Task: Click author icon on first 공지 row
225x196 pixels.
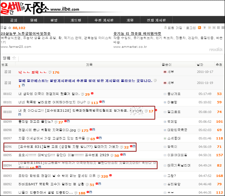Action: [x=165, y=72]
